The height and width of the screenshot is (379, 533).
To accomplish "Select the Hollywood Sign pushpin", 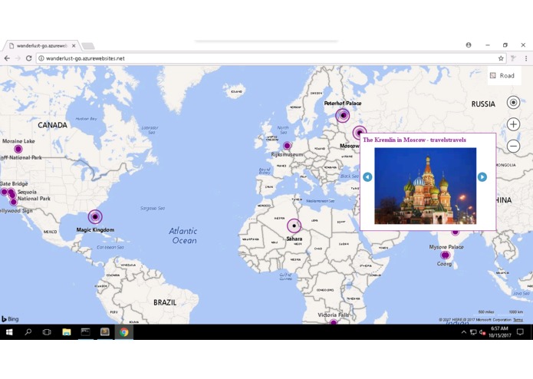I will tap(14, 203).
